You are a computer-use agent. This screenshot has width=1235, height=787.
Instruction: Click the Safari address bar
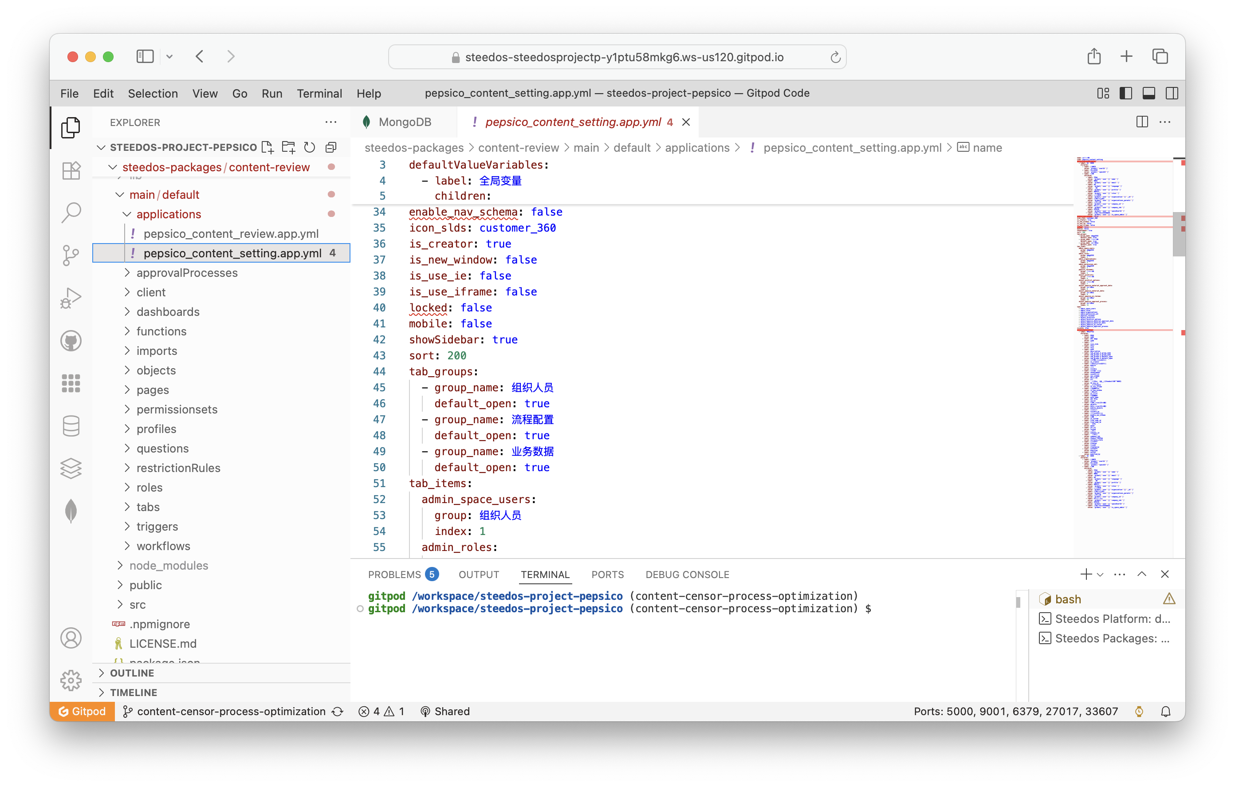pyautogui.click(x=617, y=57)
